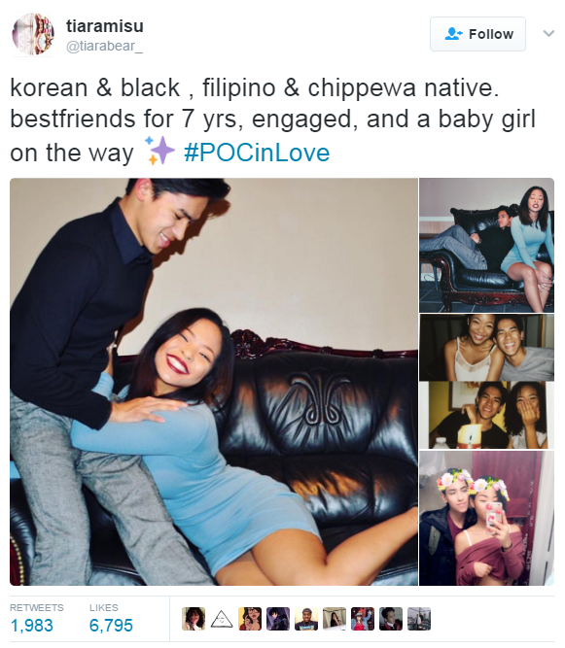View the 1,983 retweets list
The height and width of the screenshot is (648, 565).
tap(36, 619)
